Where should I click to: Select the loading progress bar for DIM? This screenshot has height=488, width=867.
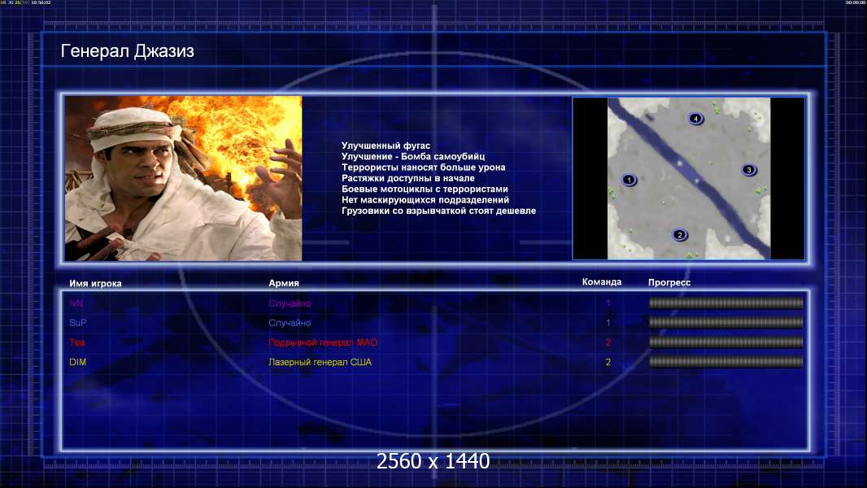click(x=726, y=362)
